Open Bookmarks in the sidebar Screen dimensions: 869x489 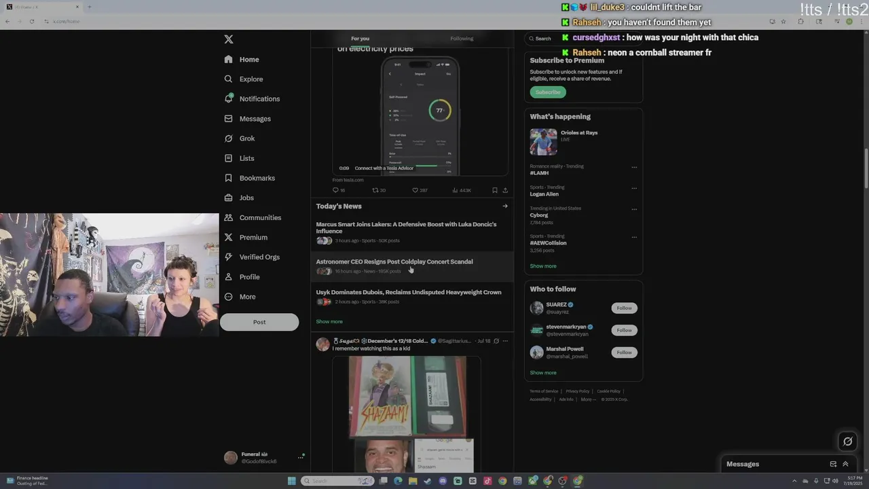[249, 178]
